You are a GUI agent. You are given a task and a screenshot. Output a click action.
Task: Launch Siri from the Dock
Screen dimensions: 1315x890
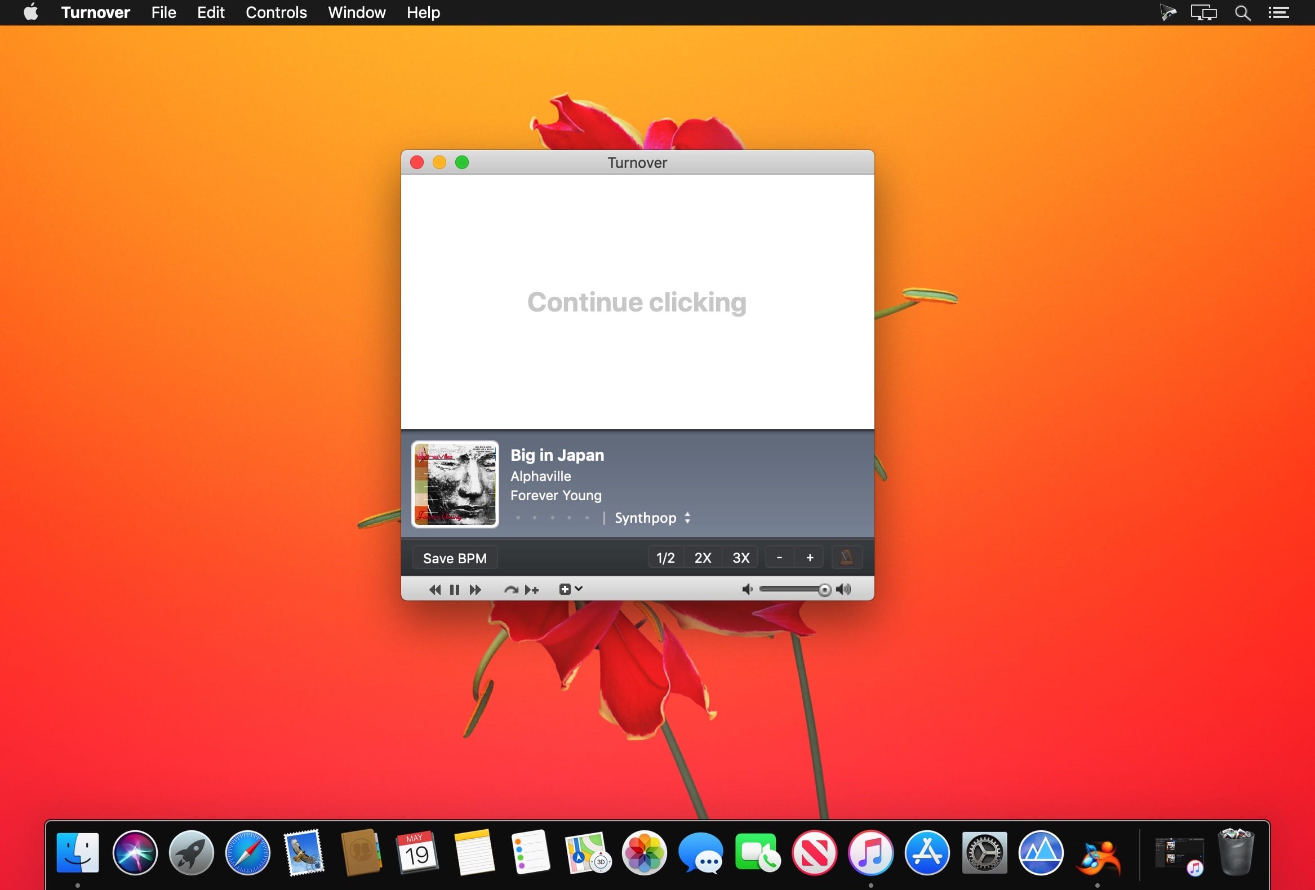tap(135, 853)
